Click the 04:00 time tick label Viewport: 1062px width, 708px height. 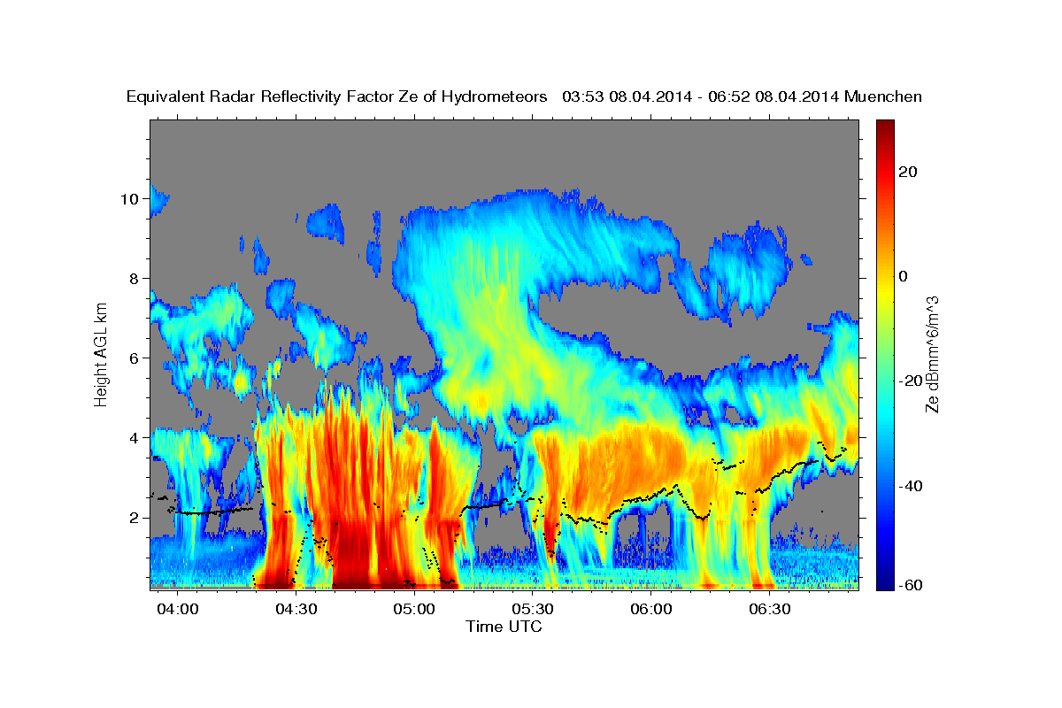coord(178,609)
